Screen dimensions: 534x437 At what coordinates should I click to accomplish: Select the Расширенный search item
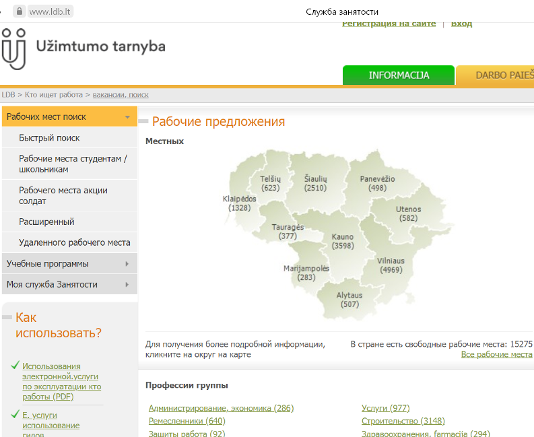pos(69,222)
